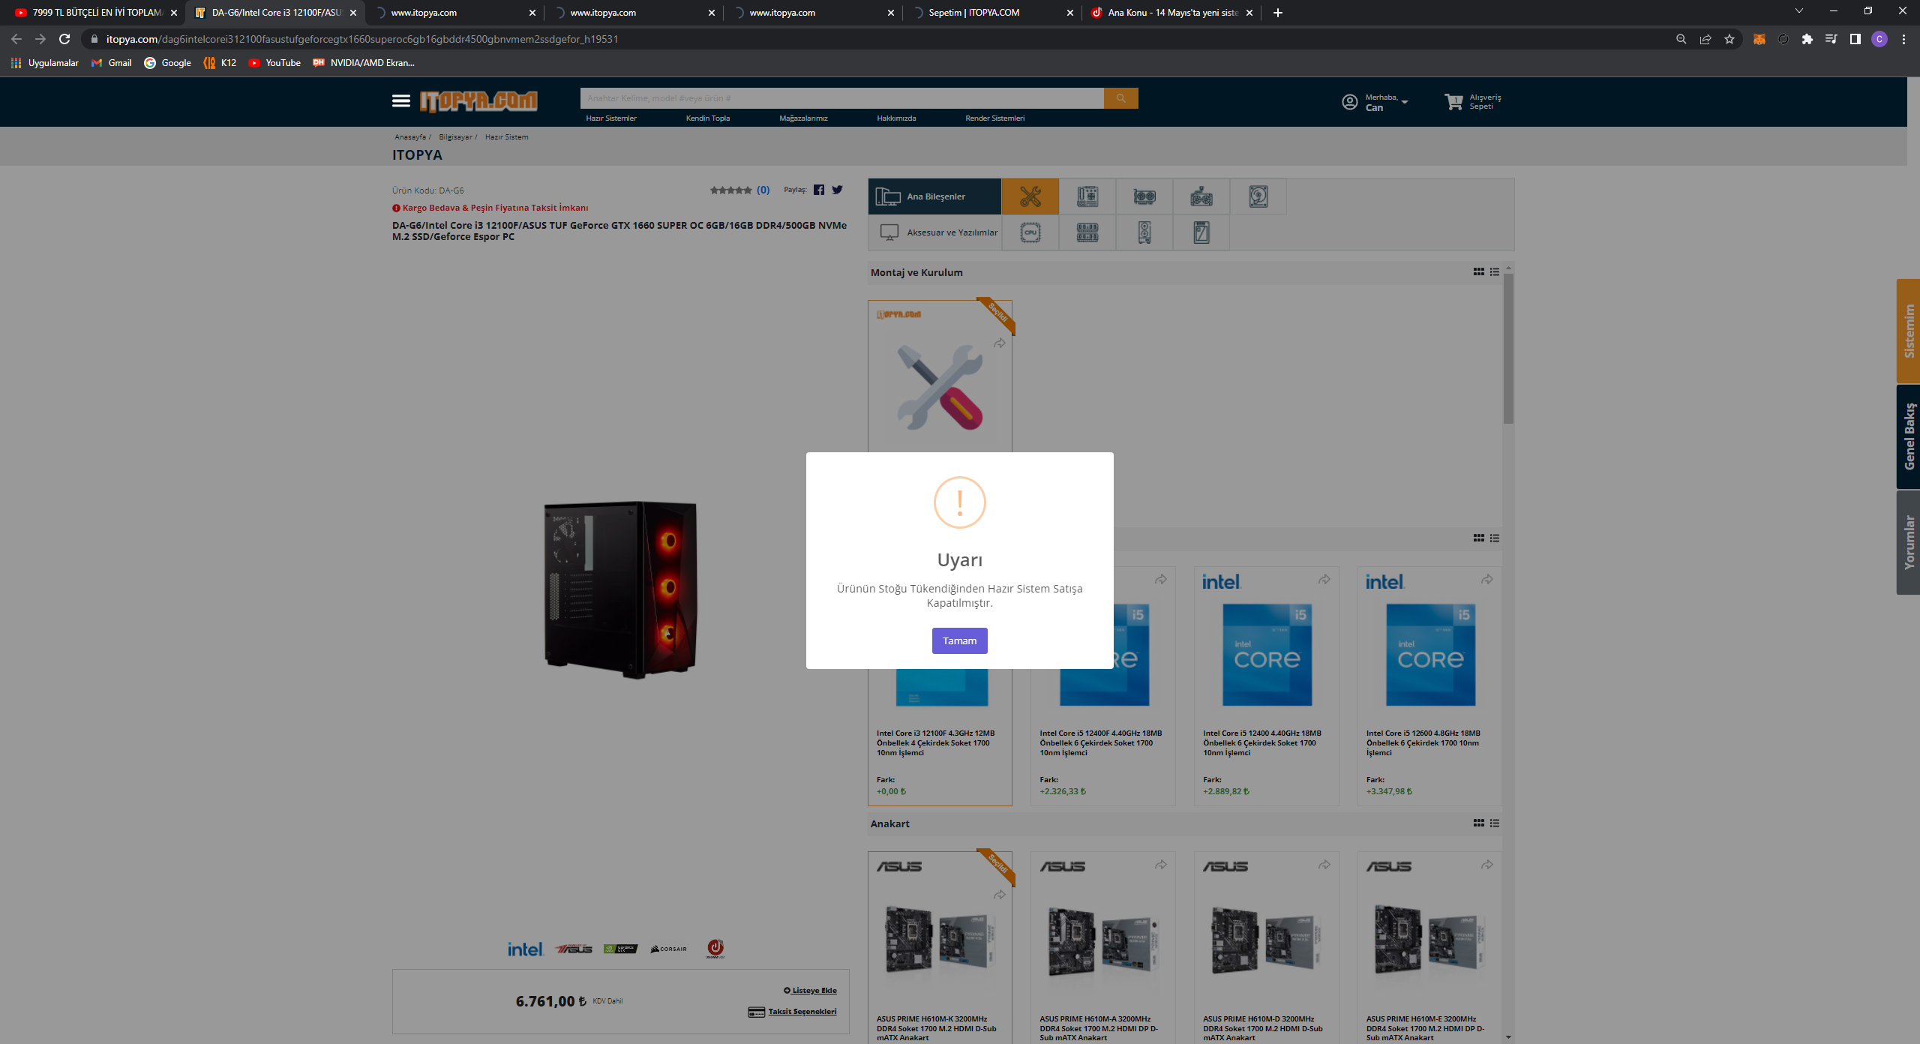Screen dimensions: 1920x1044
Task: Open the shopping cart icon
Action: (1453, 101)
